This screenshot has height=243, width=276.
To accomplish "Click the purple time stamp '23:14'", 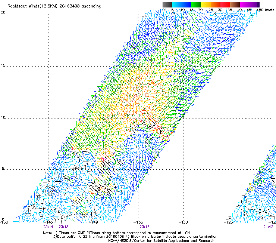I will pos(48,227).
